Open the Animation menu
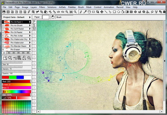Screen dimensions: 167x115 coord(109,7)
